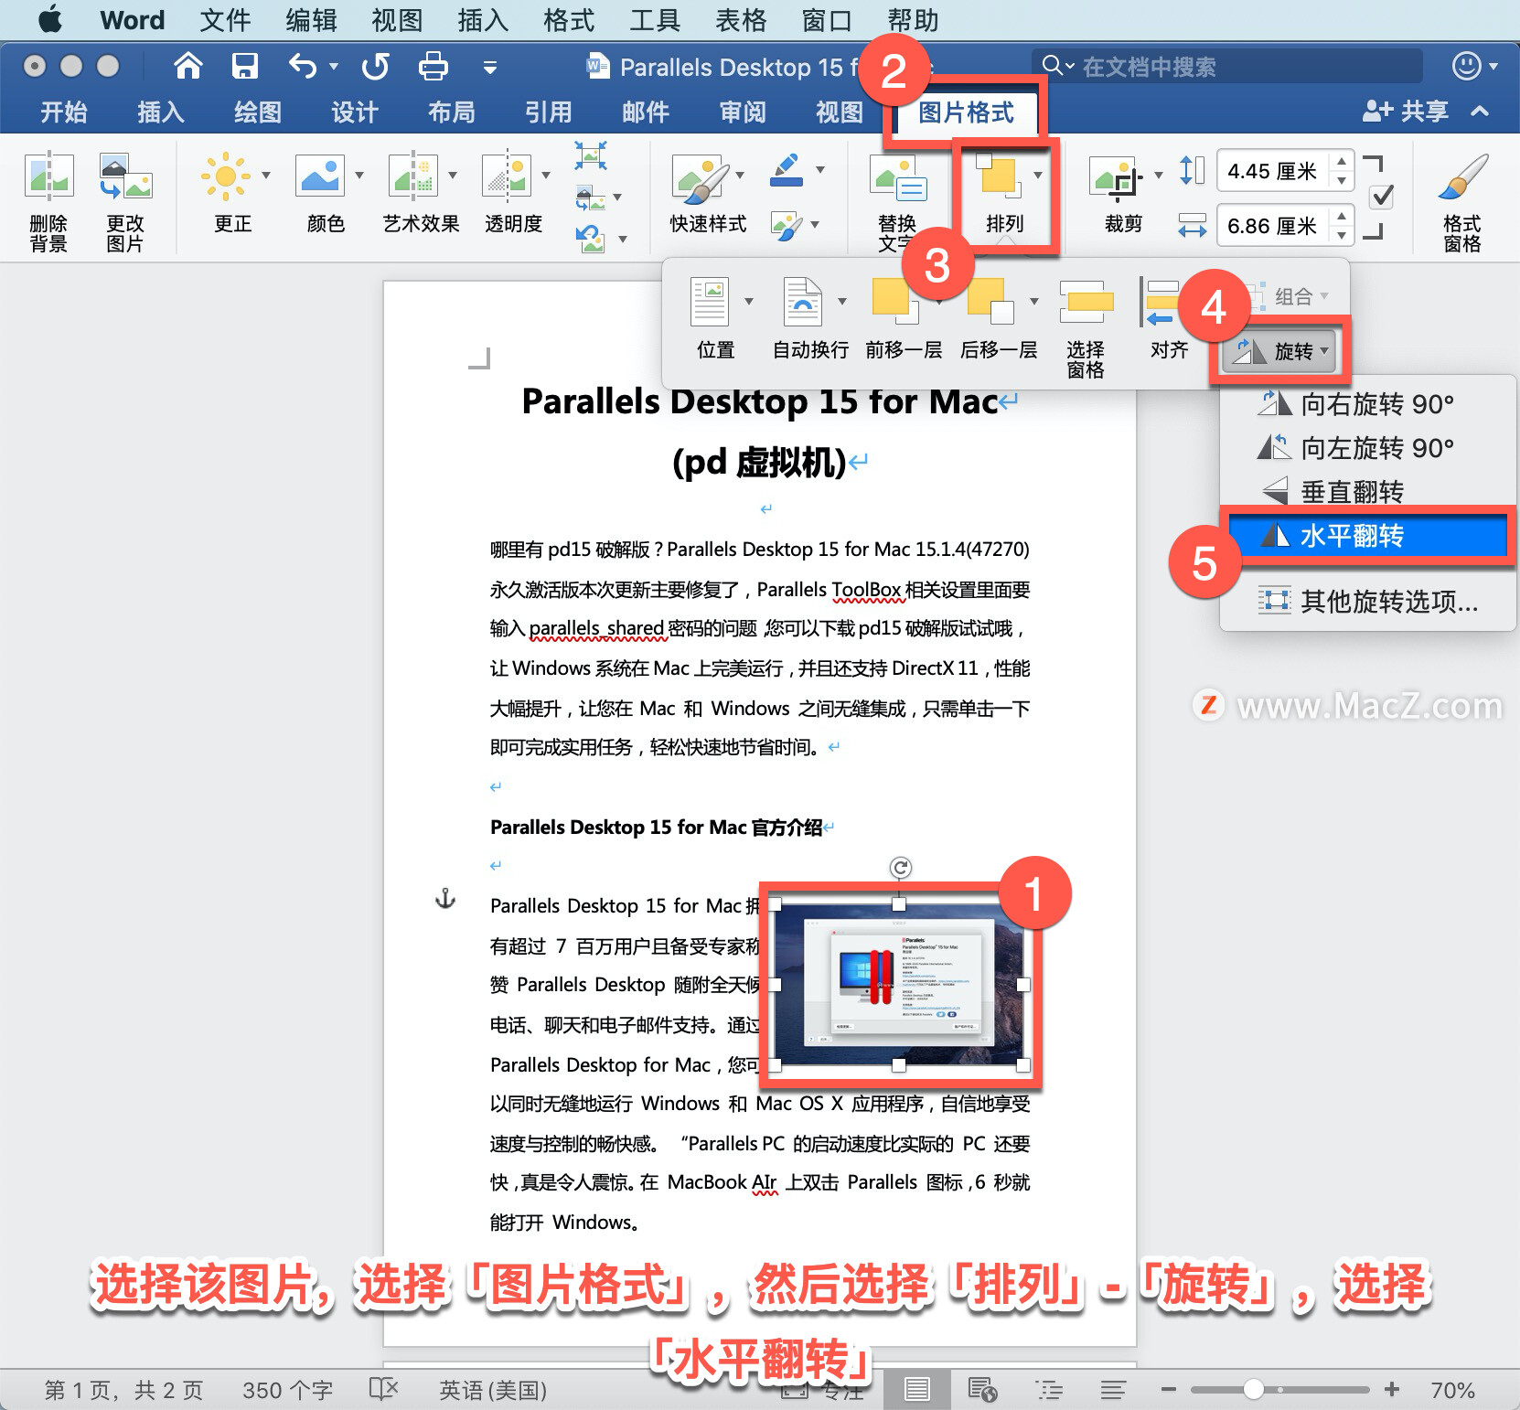Choose Rotate Left 90° (向左旋转 90°)
1520x1410 pixels.
click(x=1366, y=448)
